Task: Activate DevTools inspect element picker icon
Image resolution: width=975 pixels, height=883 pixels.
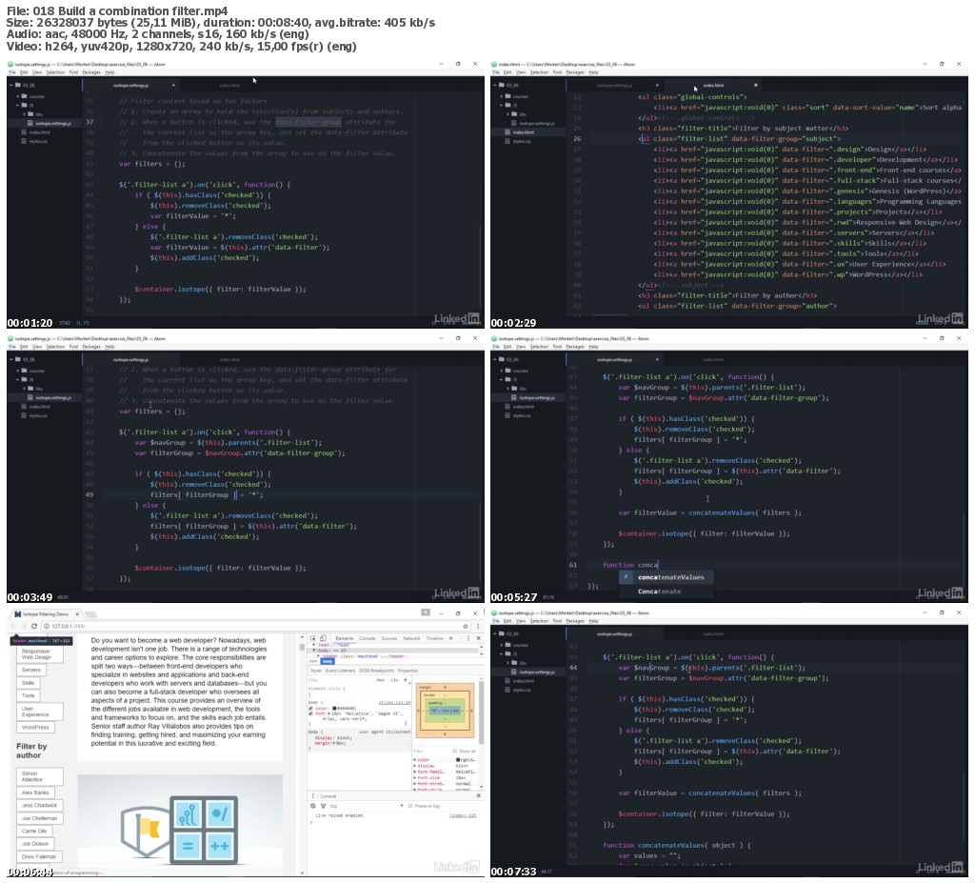Action: point(313,638)
